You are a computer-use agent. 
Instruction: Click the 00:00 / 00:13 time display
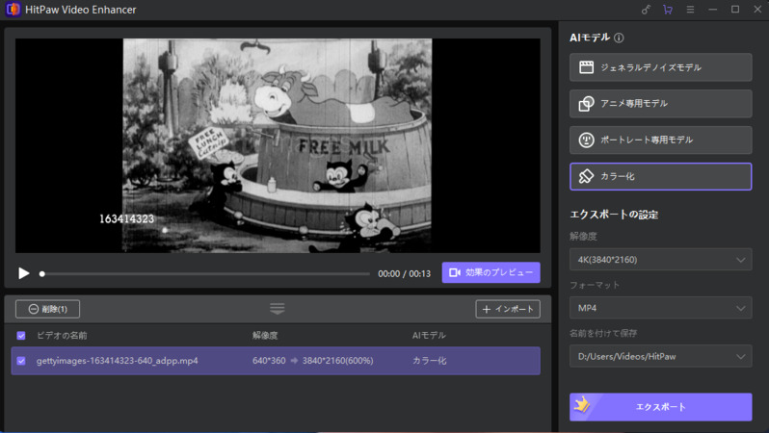click(404, 274)
